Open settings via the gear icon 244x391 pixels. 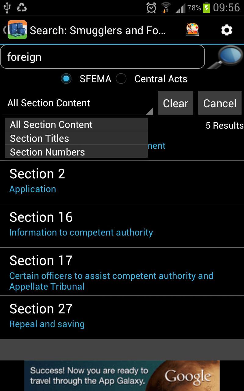227,30
